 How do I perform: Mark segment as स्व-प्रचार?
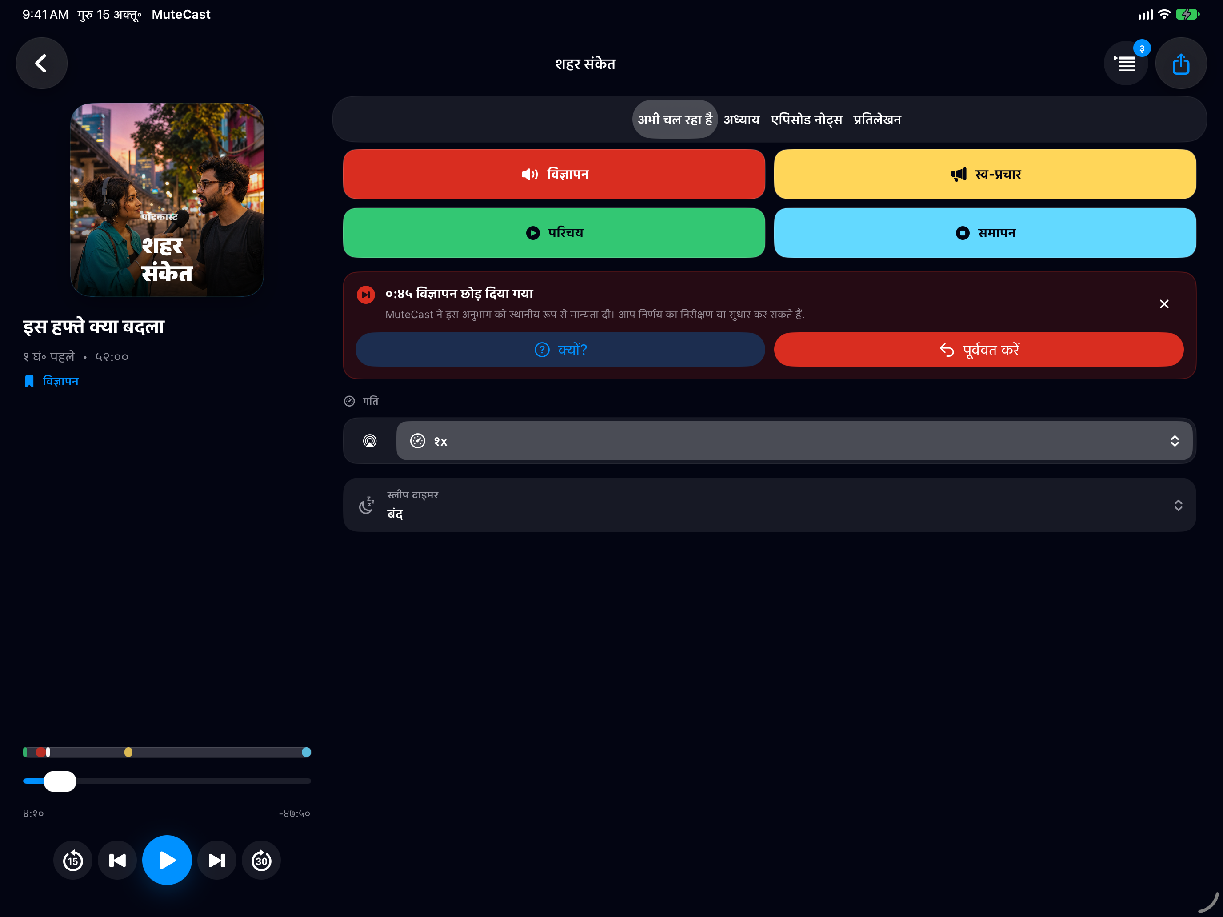tap(985, 174)
